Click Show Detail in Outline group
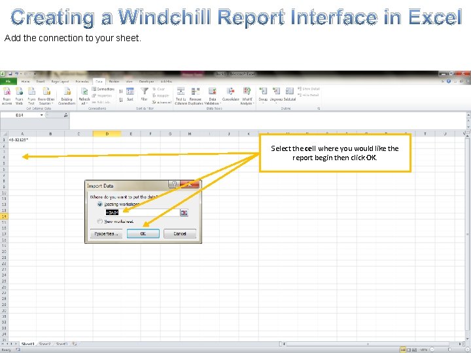The image size is (471, 353). pyautogui.click(x=309, y=89)
